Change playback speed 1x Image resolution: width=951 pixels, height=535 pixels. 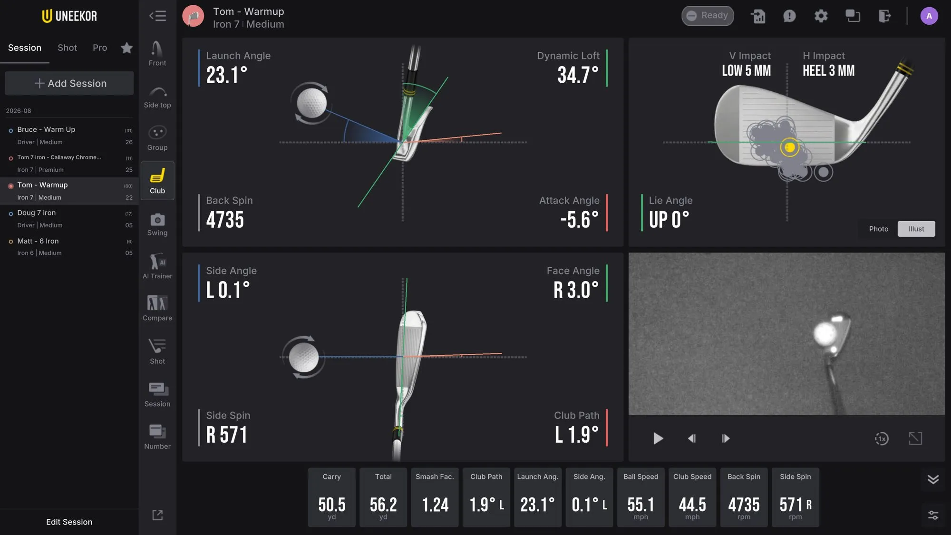(x=882, y=438)
